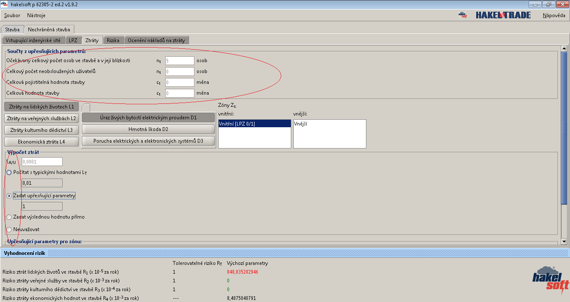Image resolution: width=570 pixels, height=302 pixels.
Task: Open Ocenění nákladů na ztráty tab
Action: (x=157, y=40)
